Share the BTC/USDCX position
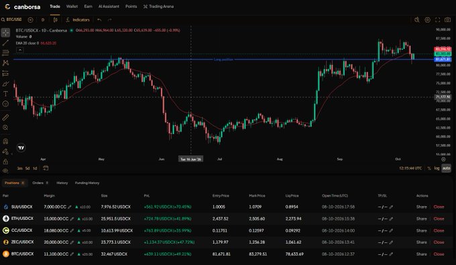The image size is (456, 265). point(421,254)
